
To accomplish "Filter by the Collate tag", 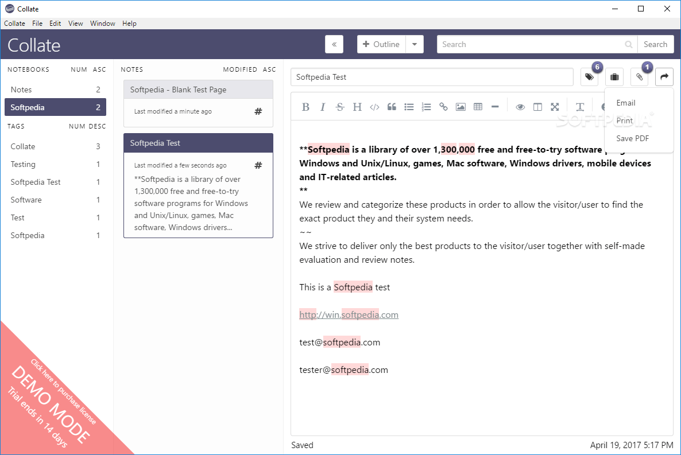I will click(x=55, y=146).
